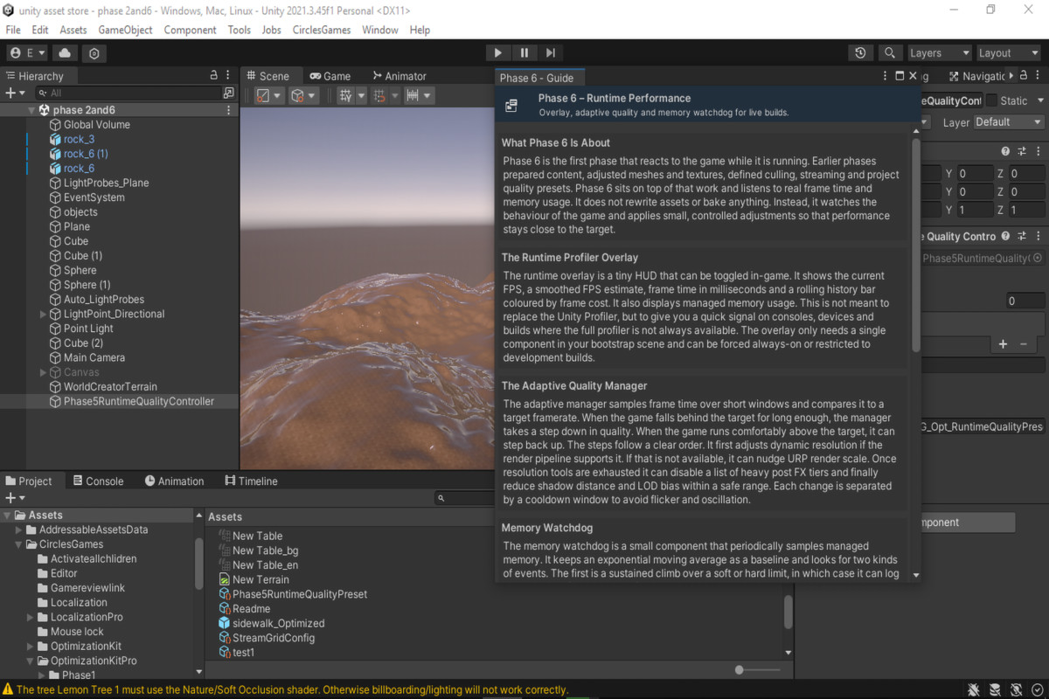The image size is (1049, 699).
Task: Expand the Canvas object in Hierarchy
Action: coord(44,372)
